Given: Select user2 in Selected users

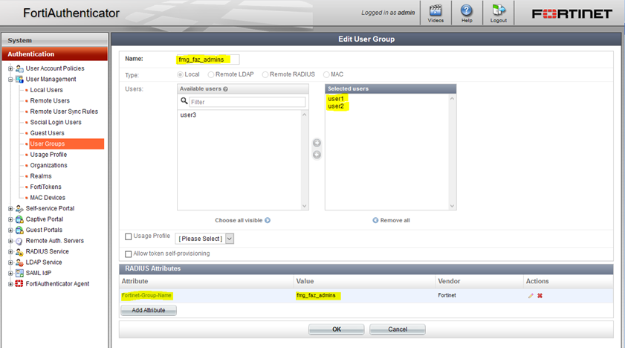Looking at the screenshot, I should [336, 106].
